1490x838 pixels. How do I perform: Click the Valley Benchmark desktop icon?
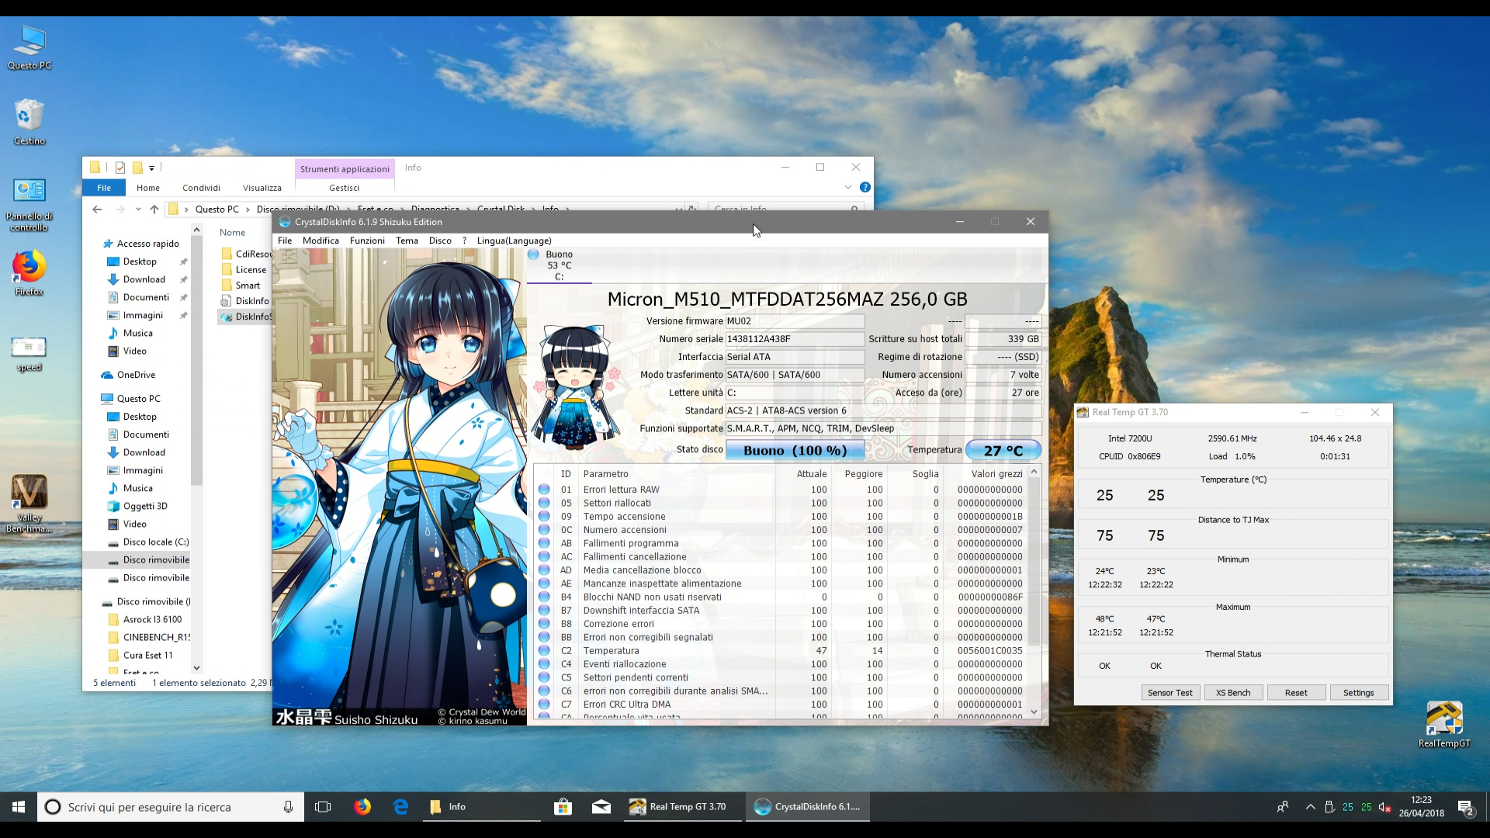[29, 493]
